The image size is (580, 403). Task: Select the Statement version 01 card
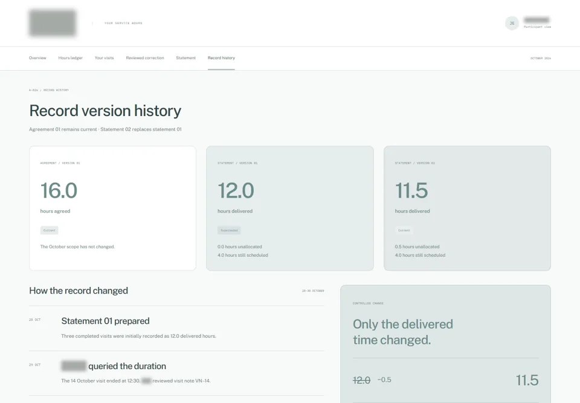(290, 208)
